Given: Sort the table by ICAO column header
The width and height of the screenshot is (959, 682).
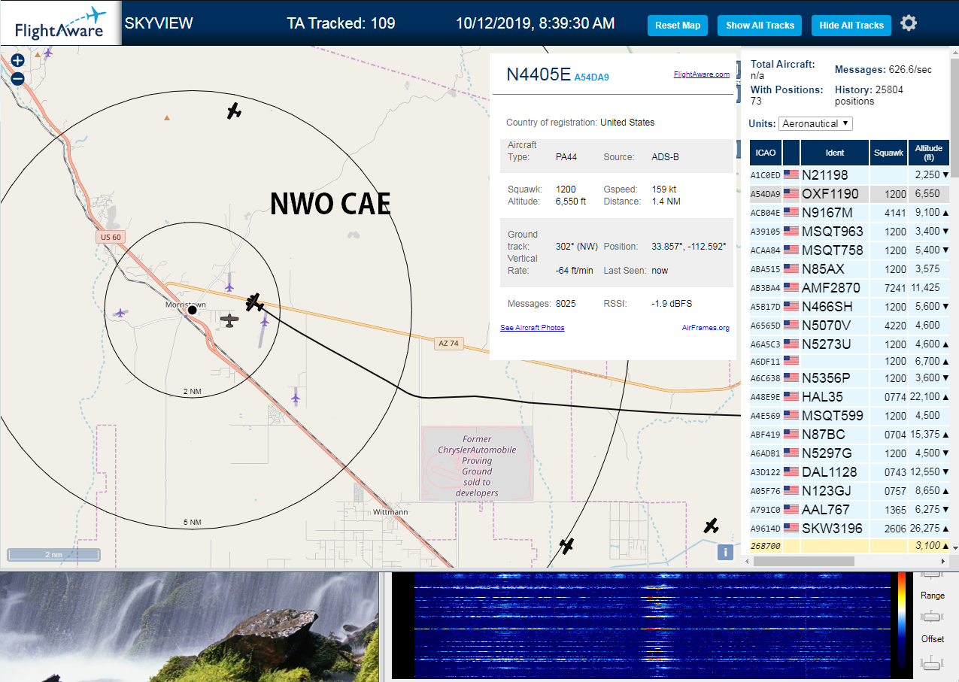Looking at the screenshot, I should (x=766, y=153).
